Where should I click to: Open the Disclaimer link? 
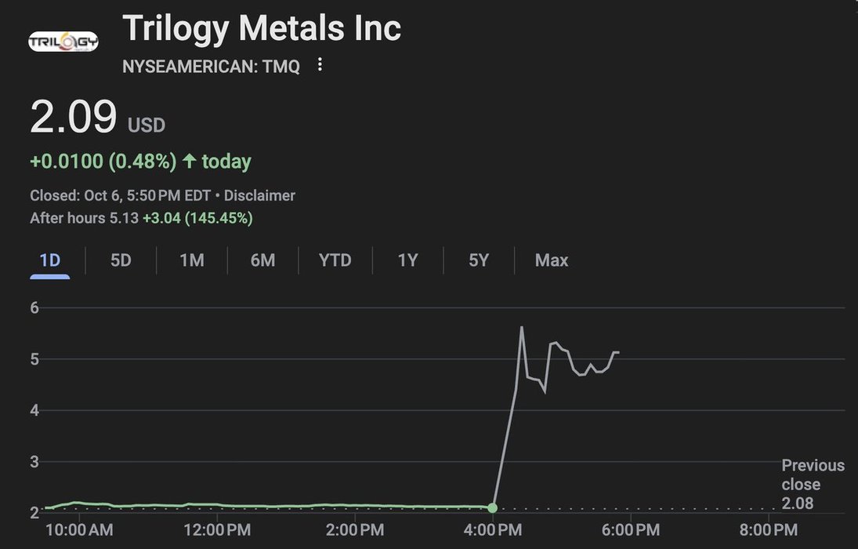click(x=259, y=196)
